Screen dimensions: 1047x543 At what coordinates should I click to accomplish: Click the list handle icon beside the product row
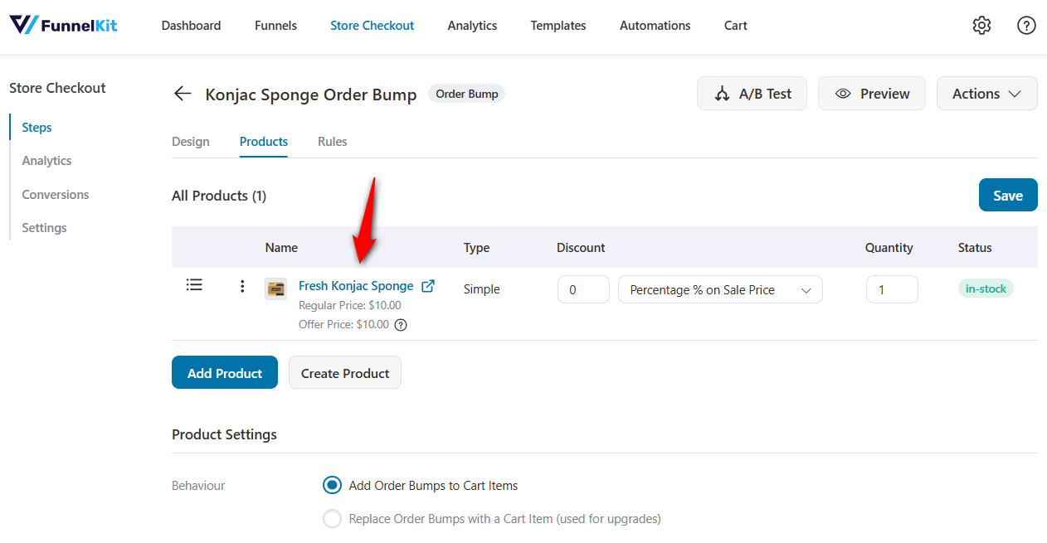pyautogui.click(x=194, y=284)
